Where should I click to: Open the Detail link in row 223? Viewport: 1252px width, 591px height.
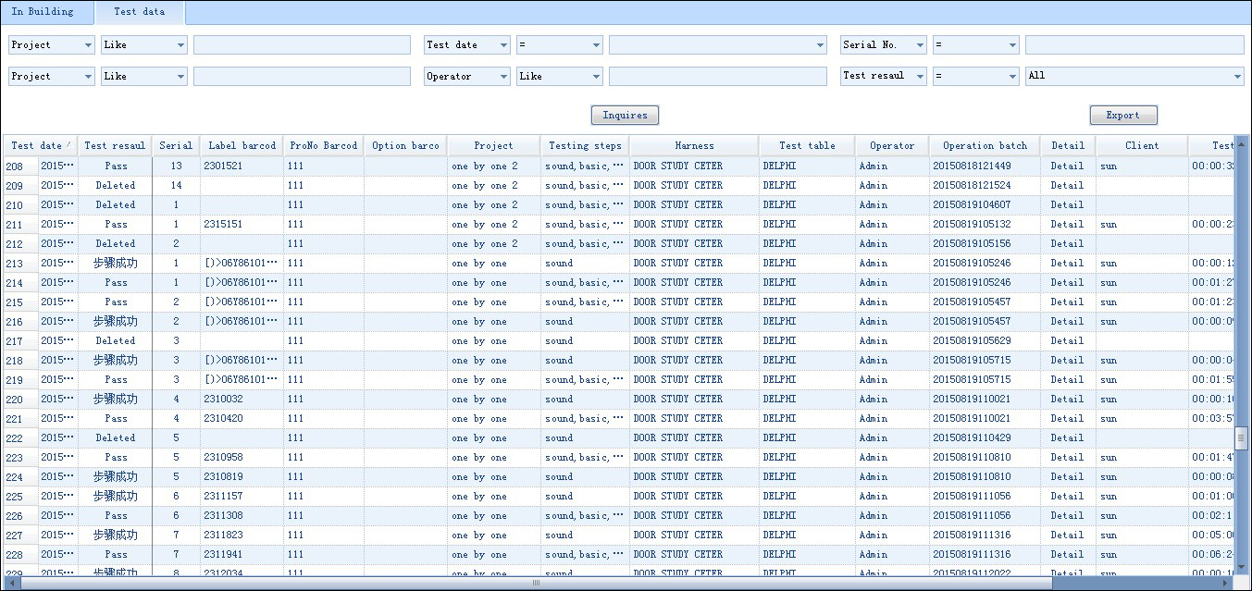point(1067,458)
